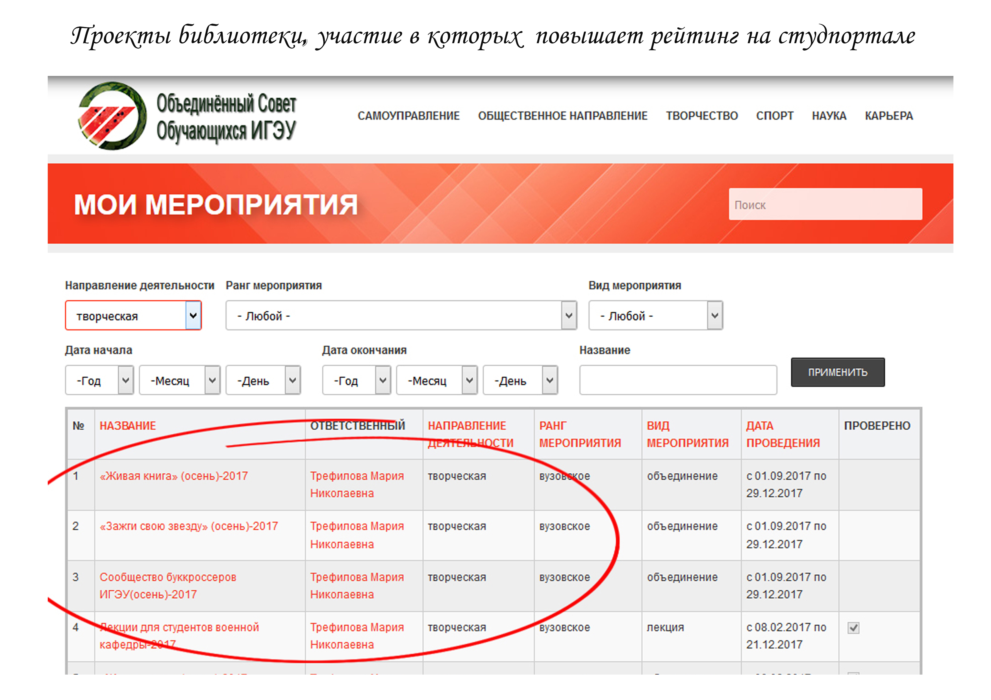Go to the НАУКА section

[829, 116]
